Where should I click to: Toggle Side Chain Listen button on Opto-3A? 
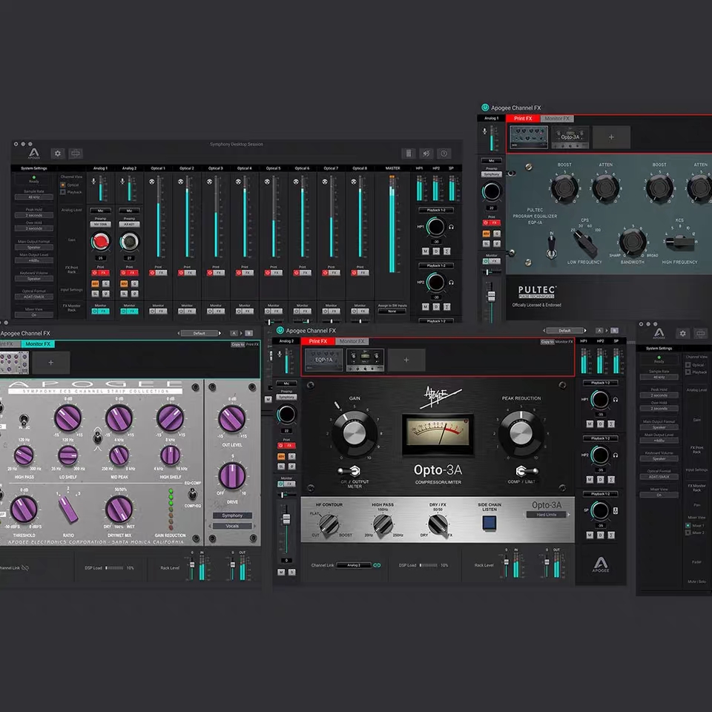coord(489,523)
